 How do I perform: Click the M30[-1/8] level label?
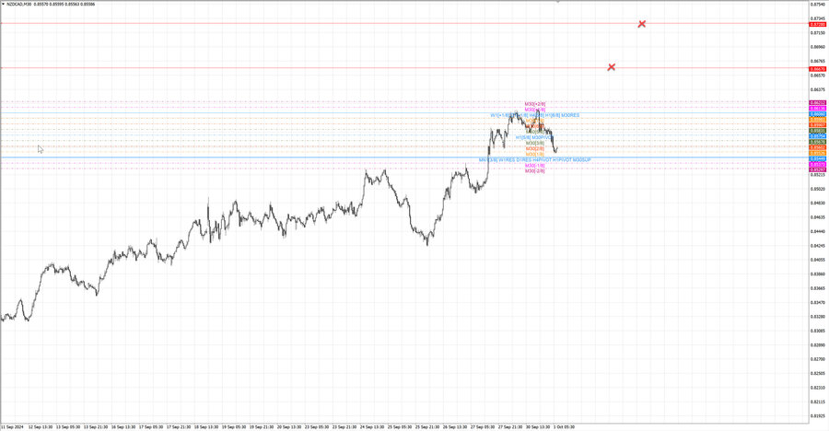pyautogui.click(x=535, y=166)
